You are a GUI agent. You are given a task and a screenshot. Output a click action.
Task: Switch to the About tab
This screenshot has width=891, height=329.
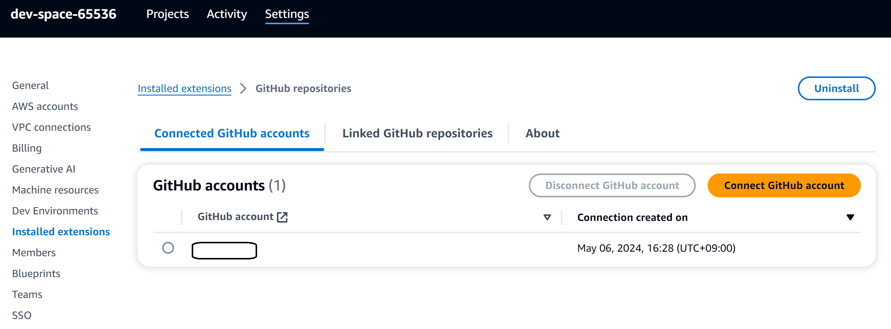point(542,133)
